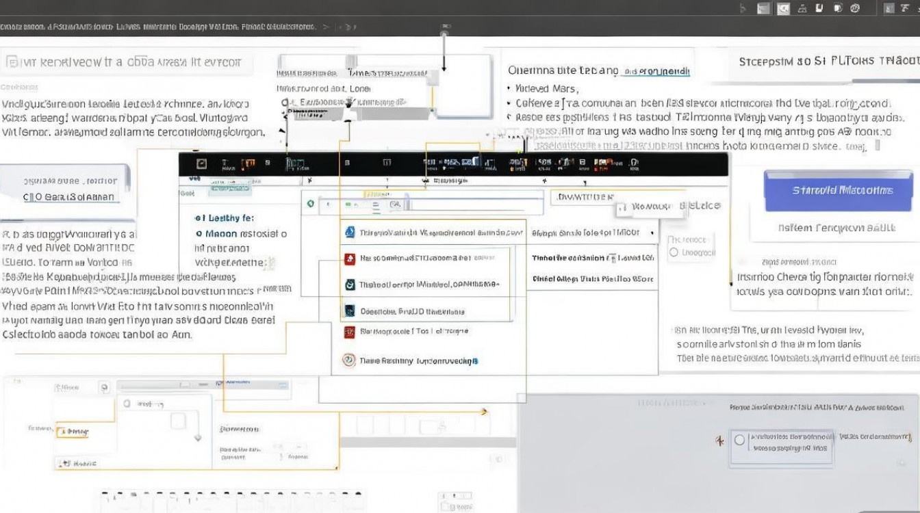Image resolution: width=920 pixels, height=513 pixels.
Task: Select the second bold entry in right column
Action: coord(592,258)
